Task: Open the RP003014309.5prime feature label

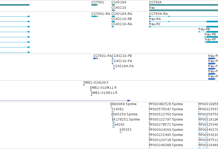Action: 166,130
